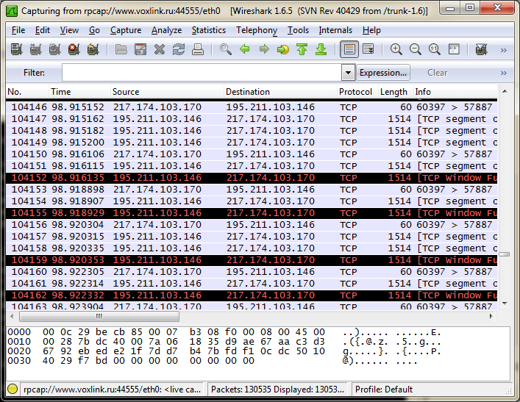This screenshot has width=520, height=402.
Task: Select TCP Window Full packet 104159
Action: coord(252,260)
